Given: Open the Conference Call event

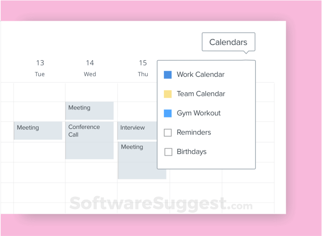Looking at the screenshot, I should click(90, 140).
